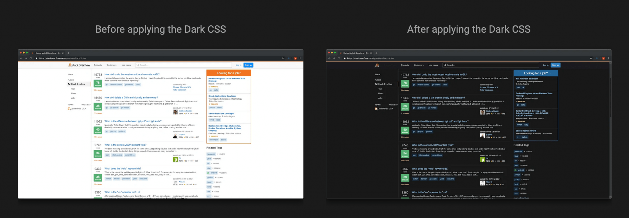Select Users in the light-themed left sidebar

pos(74,93)
